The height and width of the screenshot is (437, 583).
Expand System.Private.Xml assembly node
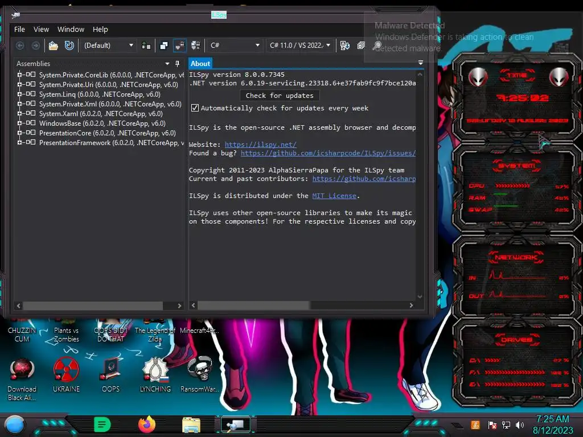point(19,104)
